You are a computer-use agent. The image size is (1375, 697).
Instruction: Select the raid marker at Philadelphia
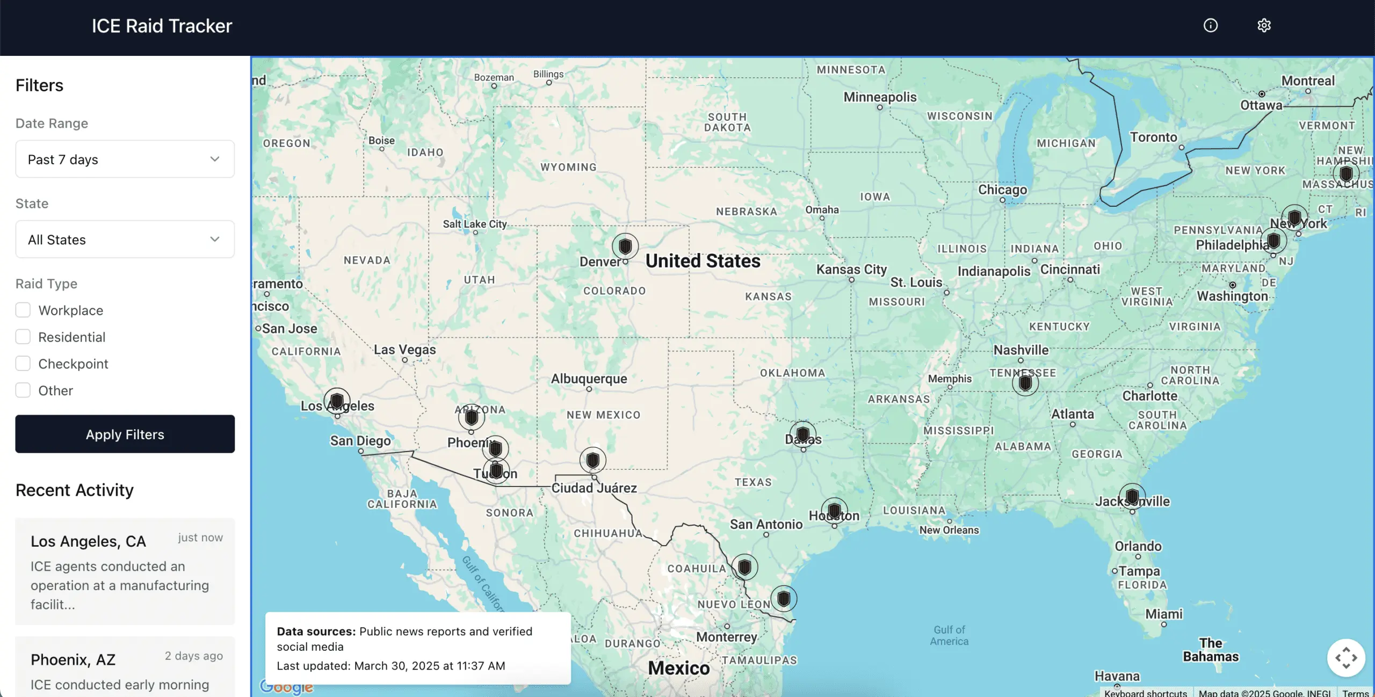[x=1273, y=240]
